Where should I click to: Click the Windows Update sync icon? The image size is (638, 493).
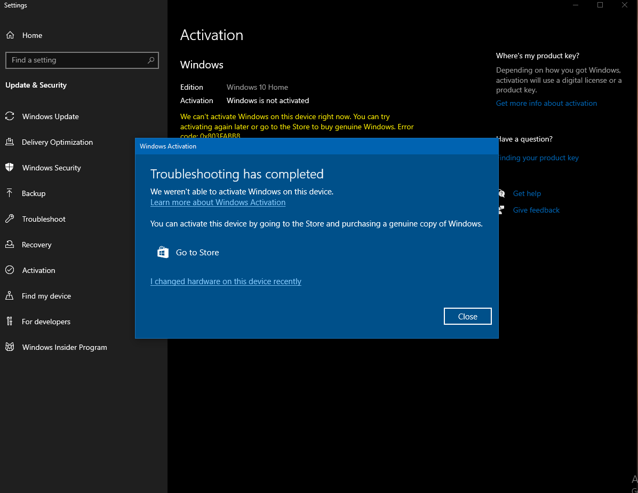coord(10,116)
